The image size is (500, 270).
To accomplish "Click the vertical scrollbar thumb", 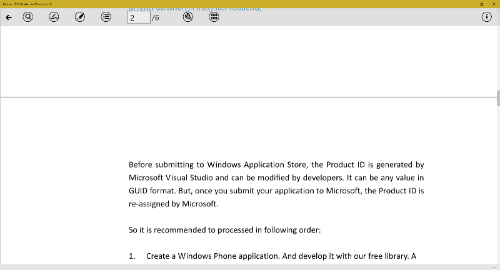I will (x=497, y=99).
